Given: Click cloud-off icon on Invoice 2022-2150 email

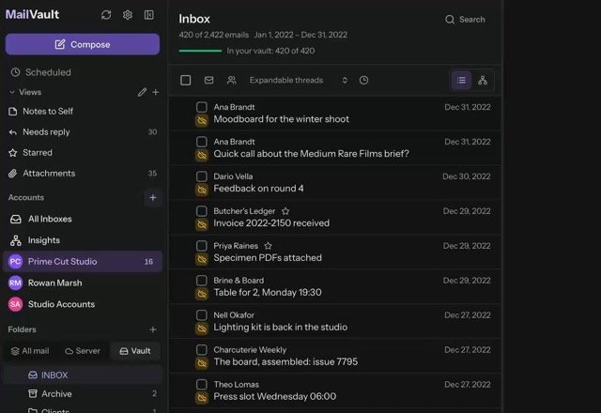Looking at the screenshot, I should 202,224.
